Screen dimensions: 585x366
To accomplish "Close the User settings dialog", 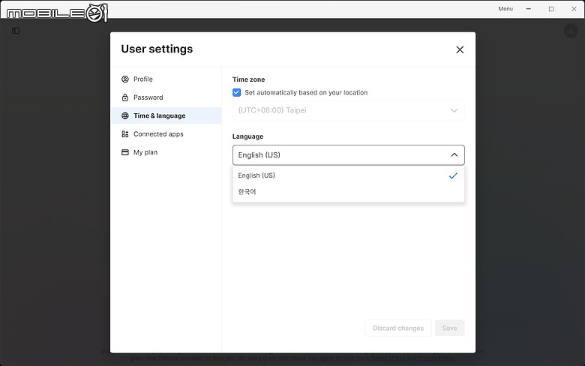I will [460, 49].
